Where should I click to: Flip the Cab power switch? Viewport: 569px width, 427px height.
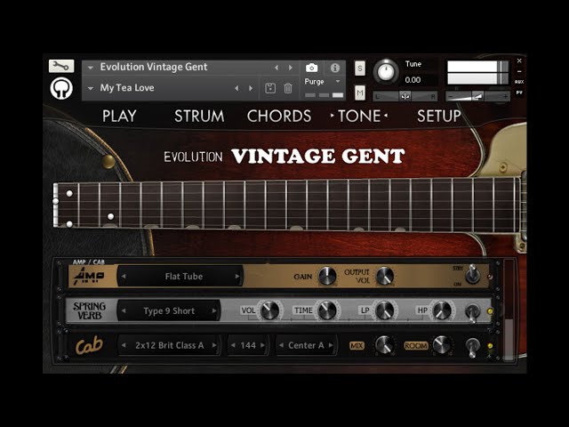472,347
